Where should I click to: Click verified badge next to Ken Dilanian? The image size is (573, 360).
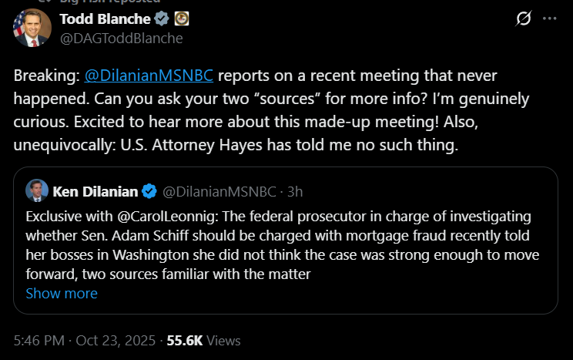pos(149,190)
